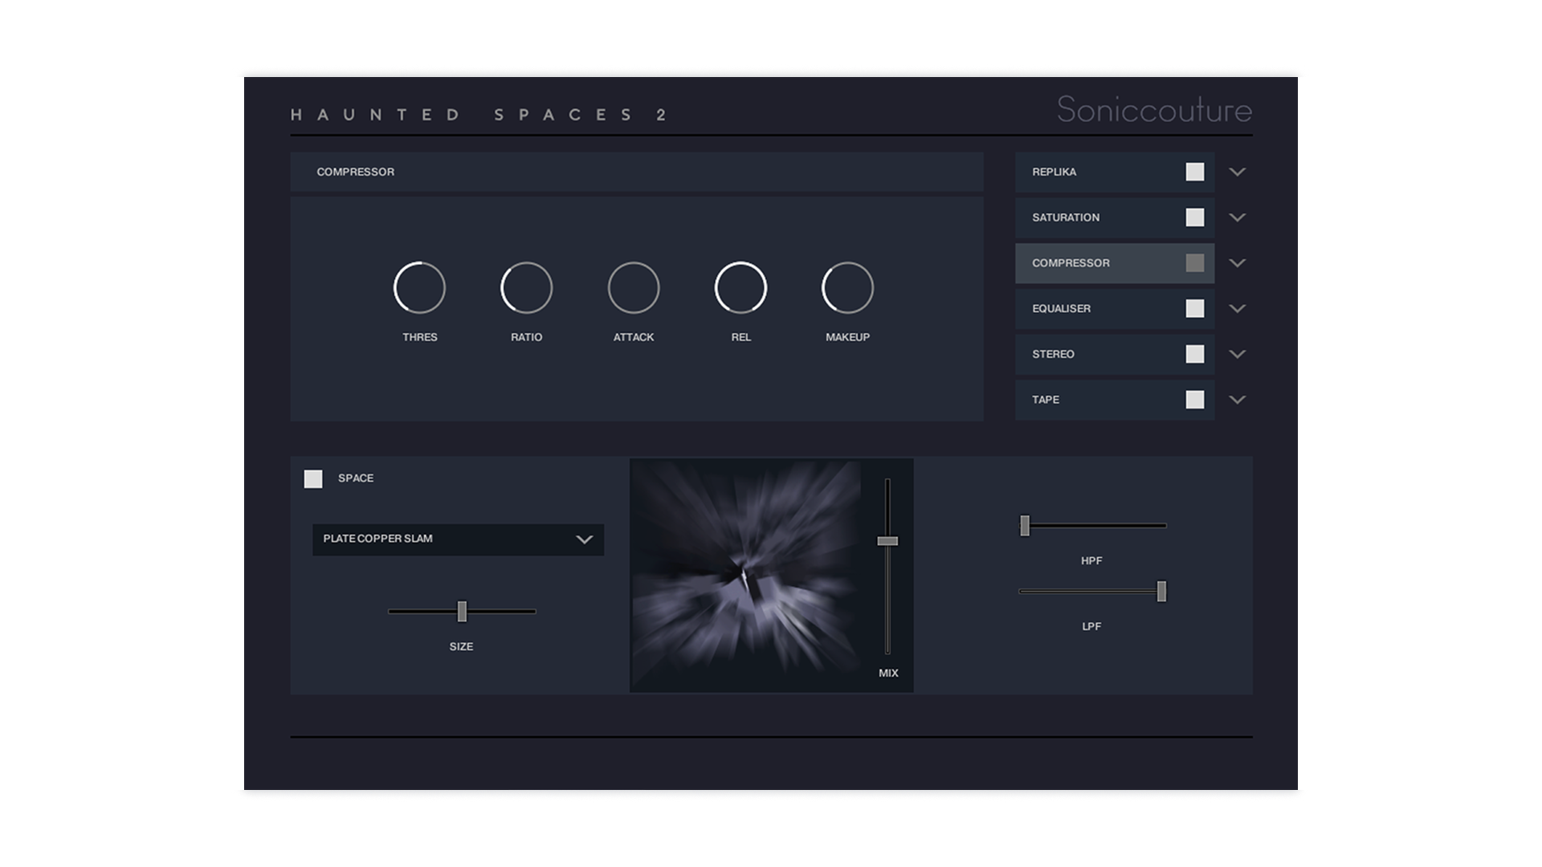Toggle the SPACE reverb checkbox
Screen dimensions: 1542x867
pos(313,479)
